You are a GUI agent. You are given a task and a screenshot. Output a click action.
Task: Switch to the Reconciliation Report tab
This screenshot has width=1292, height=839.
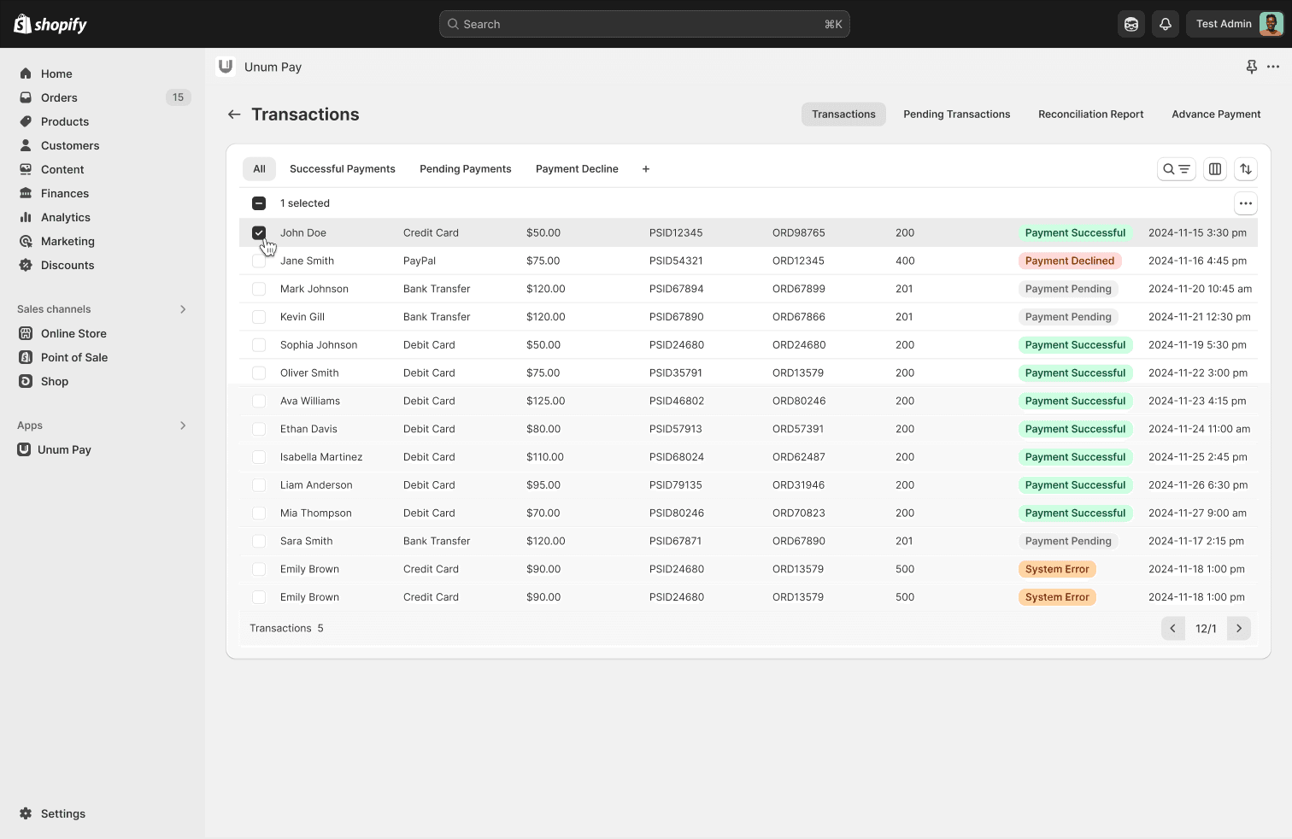pos(1090,114)
